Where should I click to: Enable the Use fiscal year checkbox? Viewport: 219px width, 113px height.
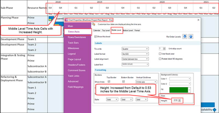point(160,54)
